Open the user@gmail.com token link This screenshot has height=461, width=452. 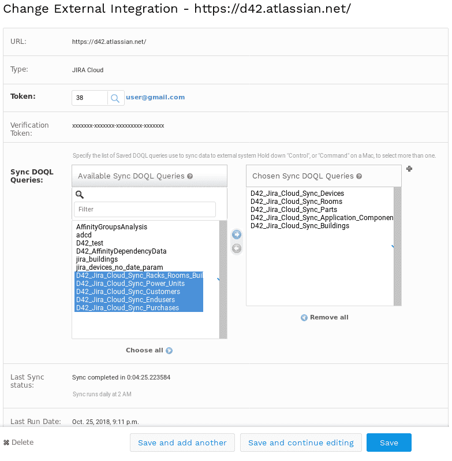[156, 98]
